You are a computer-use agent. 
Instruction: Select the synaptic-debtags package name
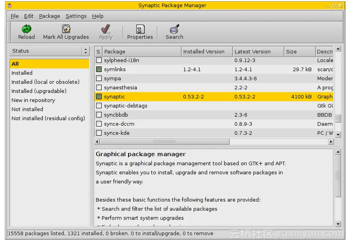[x=126, y=106]
